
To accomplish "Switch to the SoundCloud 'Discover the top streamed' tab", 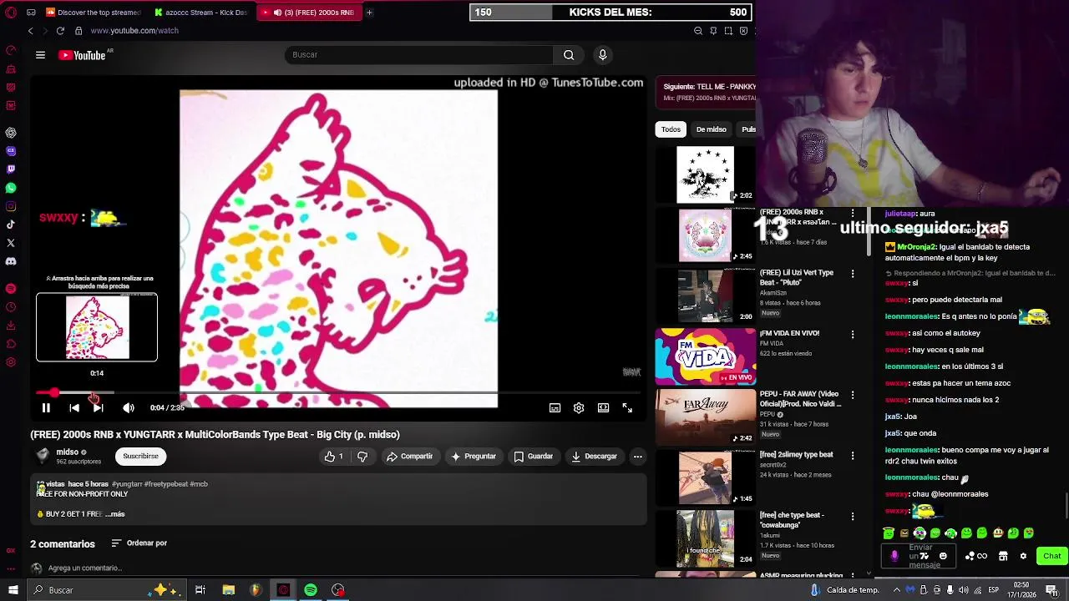I will [x=94, y=13].
